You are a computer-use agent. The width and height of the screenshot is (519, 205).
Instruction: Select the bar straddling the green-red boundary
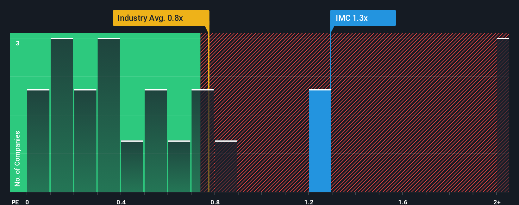[x=203, y=141]
